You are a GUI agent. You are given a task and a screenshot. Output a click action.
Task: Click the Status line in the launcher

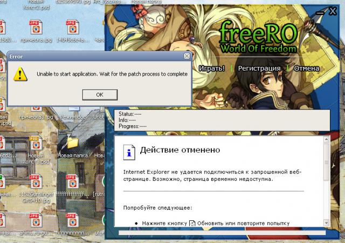[x=130, y=114]
